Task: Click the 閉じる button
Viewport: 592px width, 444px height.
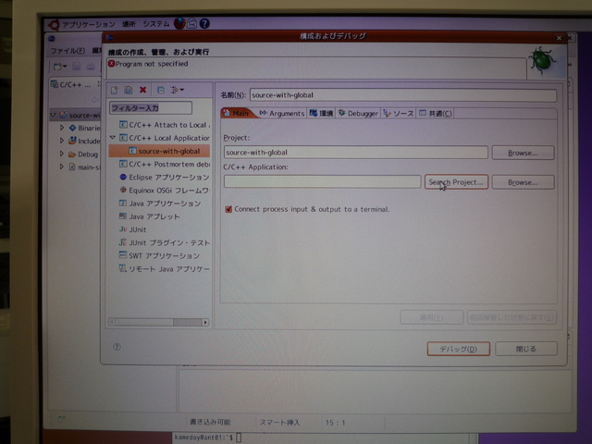Action: 526,349
